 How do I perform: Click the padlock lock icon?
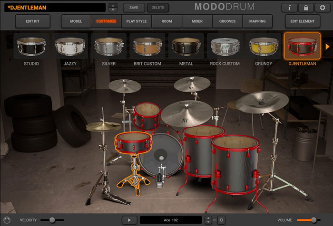[306, 8]
